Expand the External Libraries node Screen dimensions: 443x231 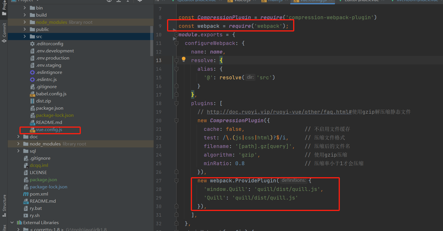click(12, 222)
